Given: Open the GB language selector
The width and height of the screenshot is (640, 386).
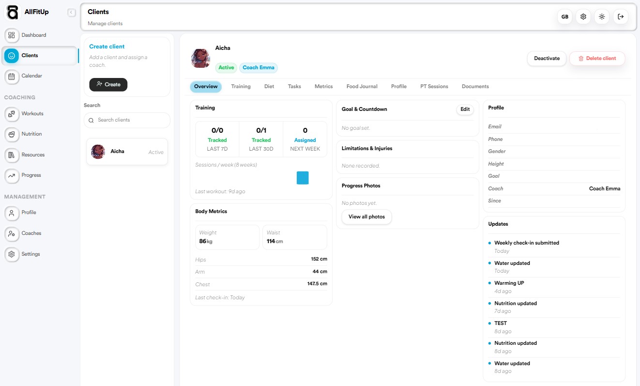Looking at the screenshot, I should (564, 16).
